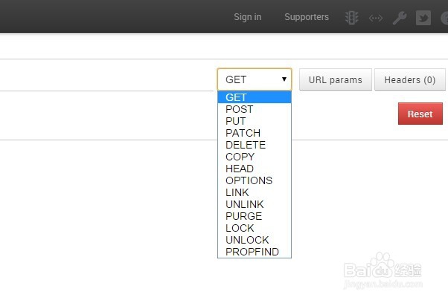
Task: Choose the COPY method option
Action: [x=240, y=157]
